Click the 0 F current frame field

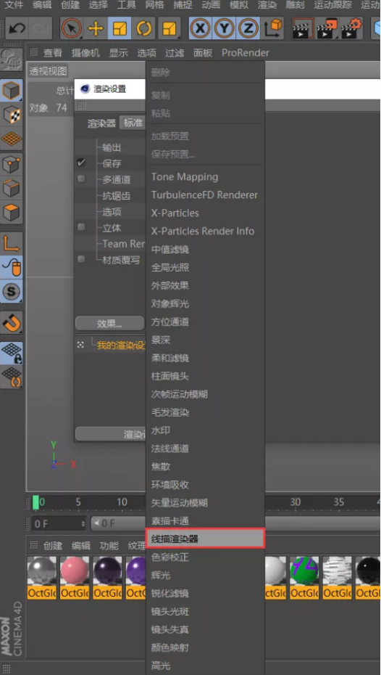point(59,523)
